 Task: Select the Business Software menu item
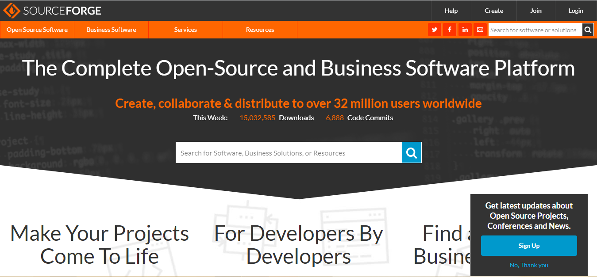tap(111, 29)
